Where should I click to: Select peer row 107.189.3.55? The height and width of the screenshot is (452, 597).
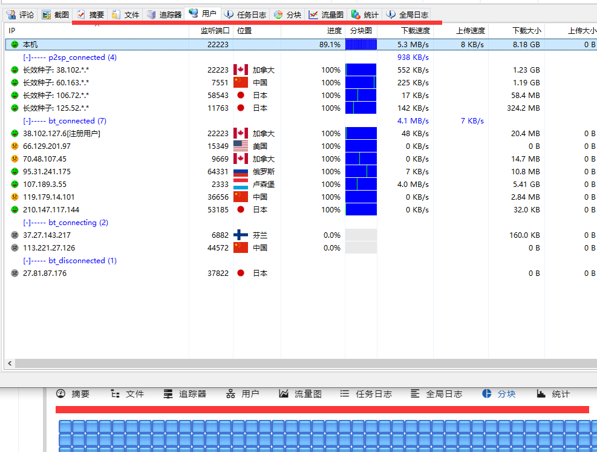tap(45, 185)
